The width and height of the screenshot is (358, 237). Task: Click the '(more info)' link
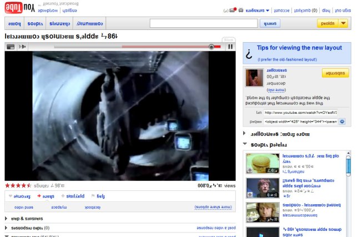coord(276,90)
